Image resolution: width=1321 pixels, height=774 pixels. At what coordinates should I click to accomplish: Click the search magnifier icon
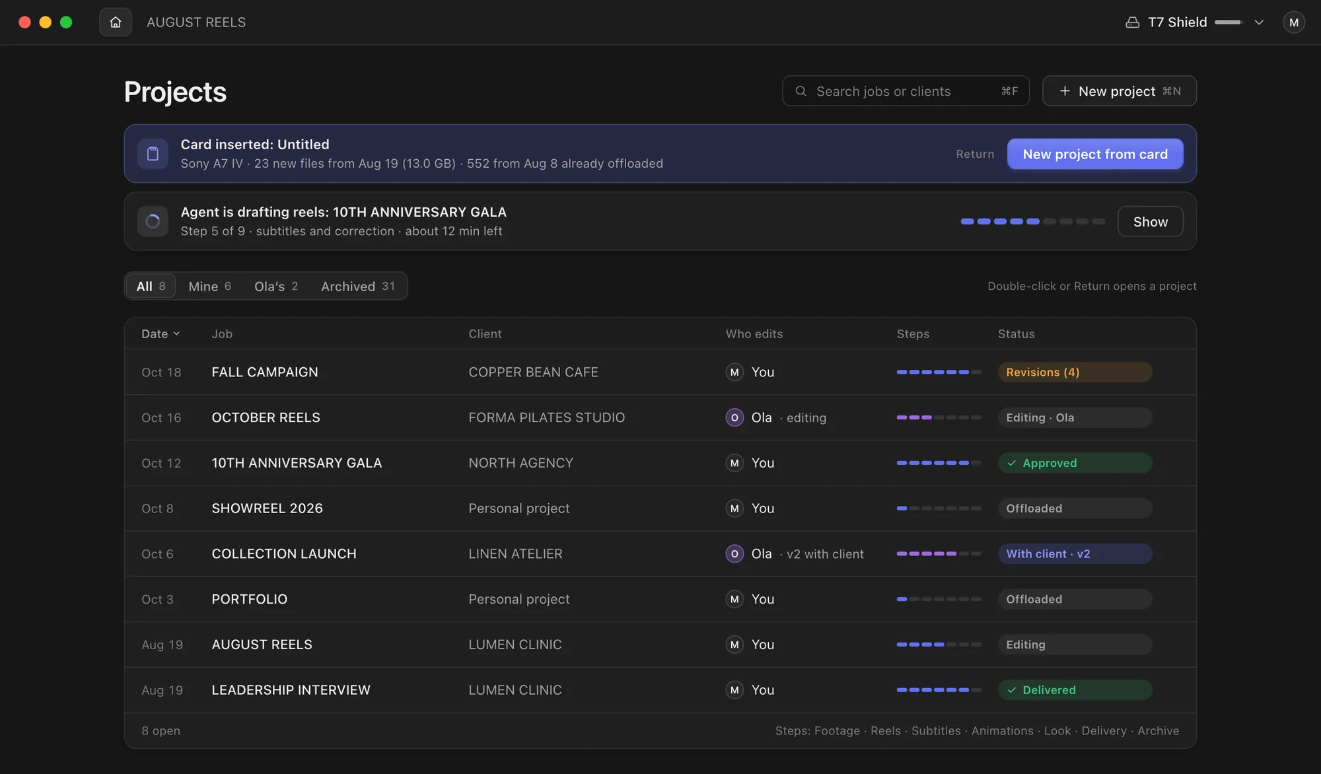point(801,91)
